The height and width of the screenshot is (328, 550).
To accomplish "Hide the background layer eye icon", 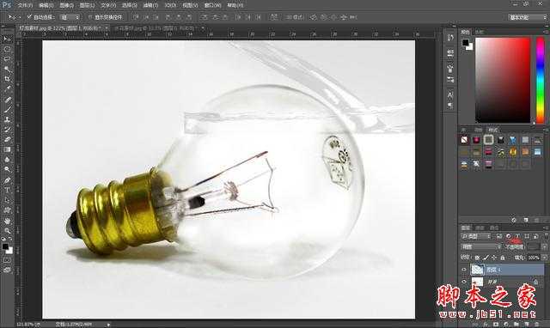I will coord(464,282).
